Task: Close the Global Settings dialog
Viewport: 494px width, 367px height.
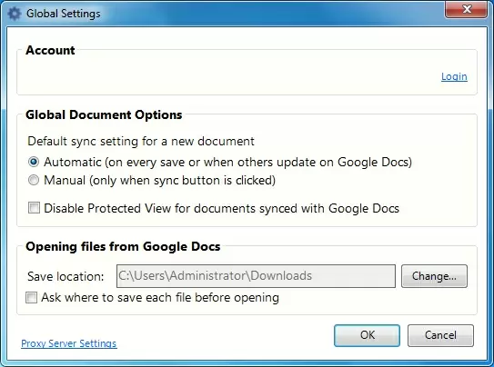Action: (x=467, y=9)
